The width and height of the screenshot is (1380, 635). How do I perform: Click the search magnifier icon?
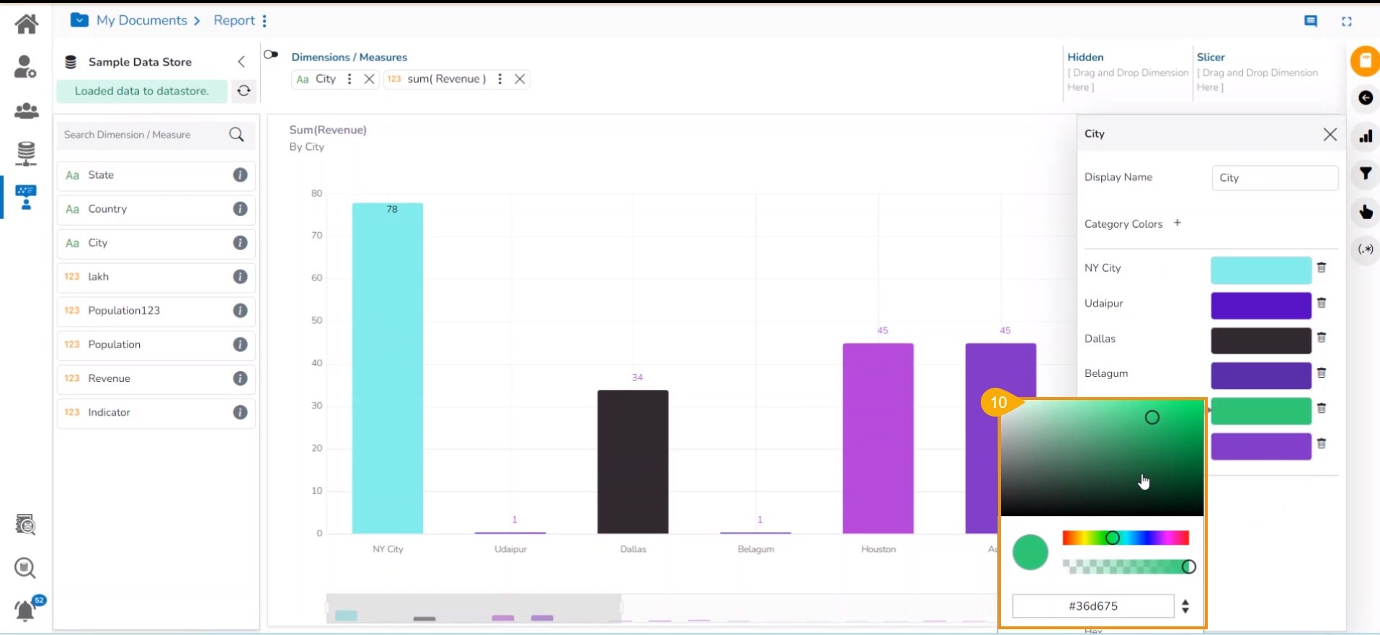[236, 135]
